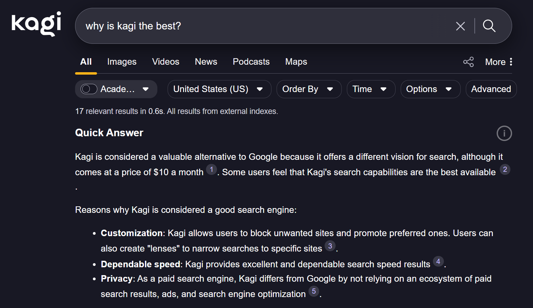Click the Advanced filter button
The image size is (533, 308).
(x=491, y=89)
